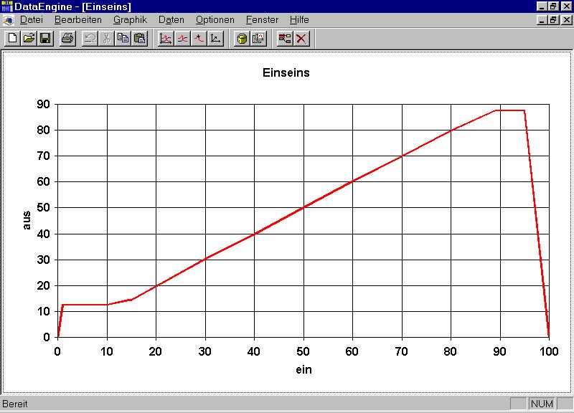
Task: Open the Daten menu
Action: [x=171, y=20]
